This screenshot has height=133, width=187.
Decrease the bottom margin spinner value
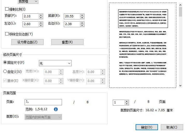pyautogui.click(x=82, y=18)
